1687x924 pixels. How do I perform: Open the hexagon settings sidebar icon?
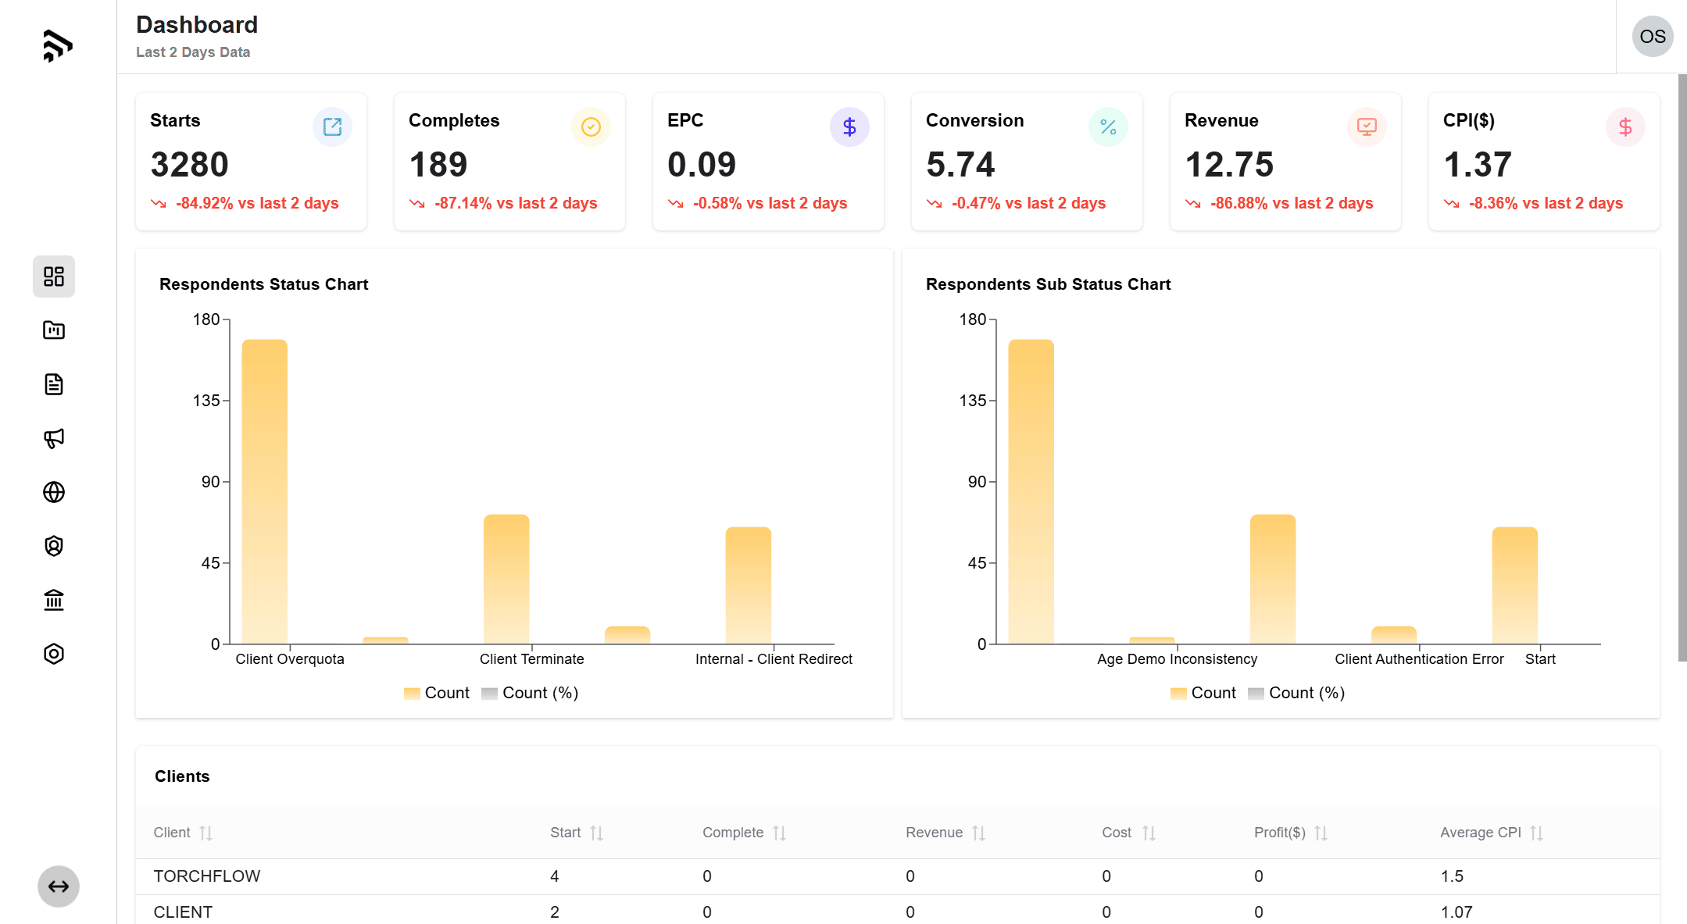[x=54, y=654]
